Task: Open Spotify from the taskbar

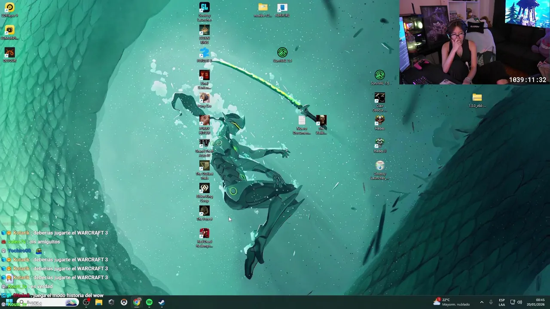Action: click(x=149, y=303)
